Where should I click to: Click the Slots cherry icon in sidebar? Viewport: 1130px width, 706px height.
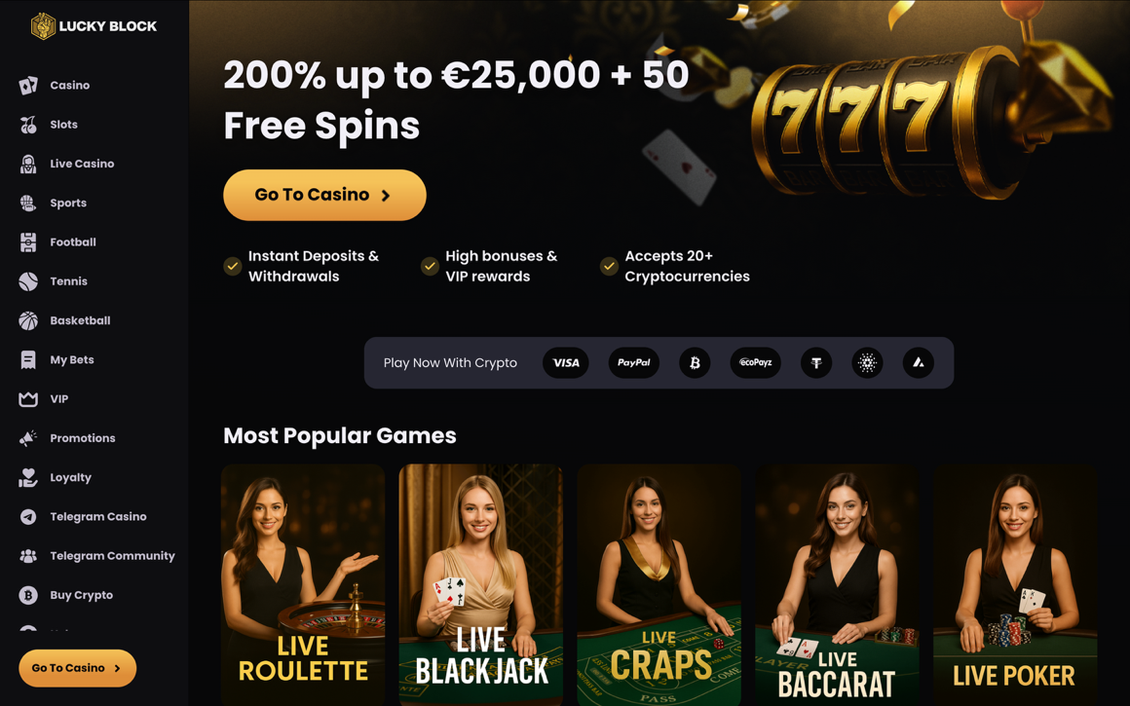(x=28, y=125)
